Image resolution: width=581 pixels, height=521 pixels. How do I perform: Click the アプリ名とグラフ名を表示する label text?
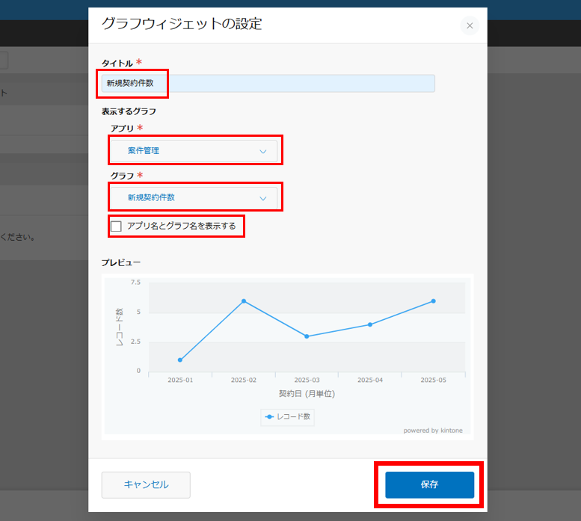pos(181,226)
